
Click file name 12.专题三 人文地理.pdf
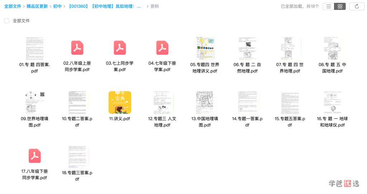(x=162, y=122)
